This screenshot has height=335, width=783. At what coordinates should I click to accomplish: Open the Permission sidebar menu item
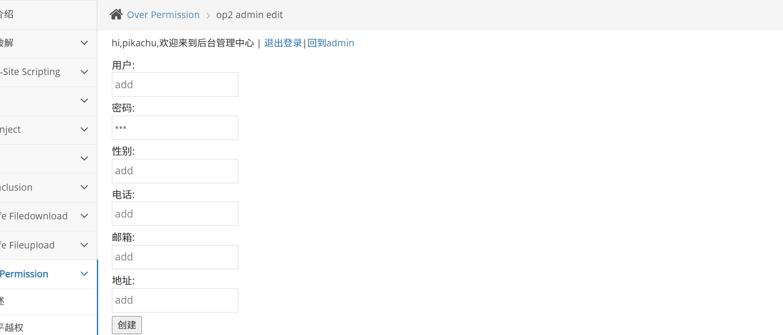[x=24, y=274]
